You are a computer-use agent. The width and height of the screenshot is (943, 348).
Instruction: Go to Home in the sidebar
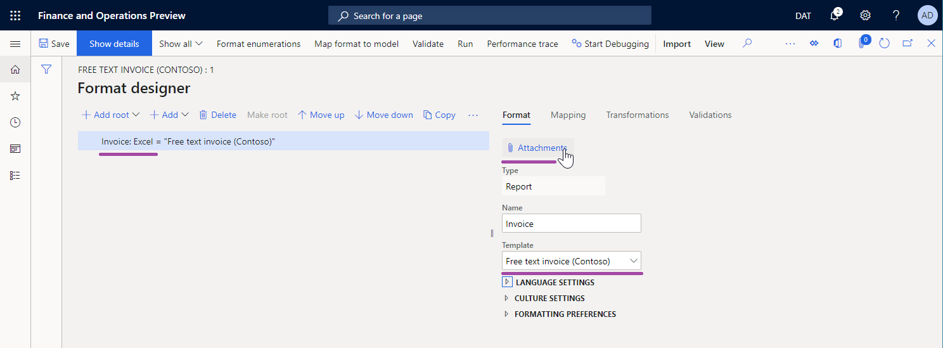pyautogui.click(x=15, y=70)
